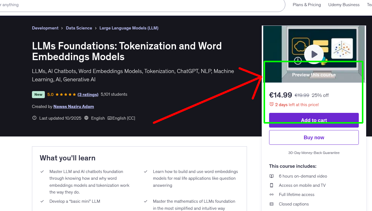Open the Data Science breadcrumb

(x=79, y=28)
